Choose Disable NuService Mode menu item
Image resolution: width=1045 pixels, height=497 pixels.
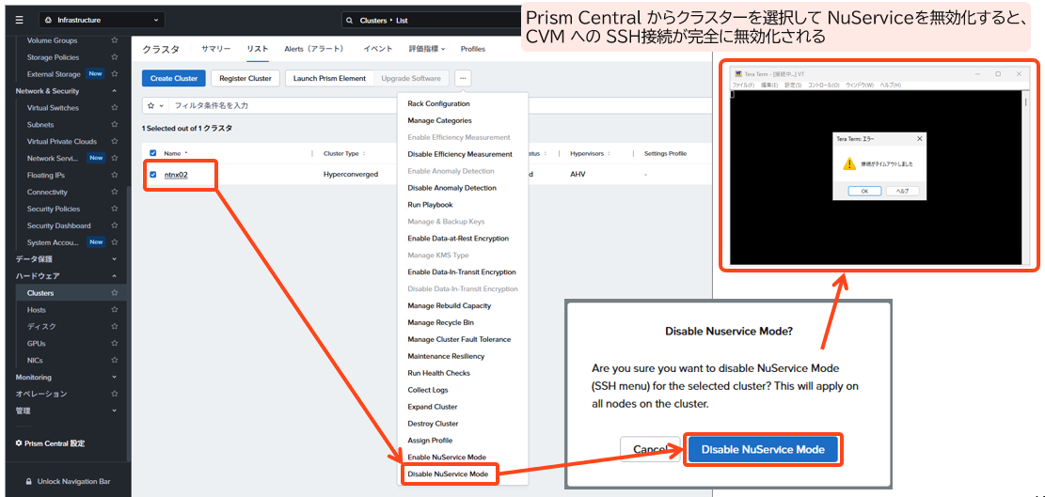pos(447,474)
